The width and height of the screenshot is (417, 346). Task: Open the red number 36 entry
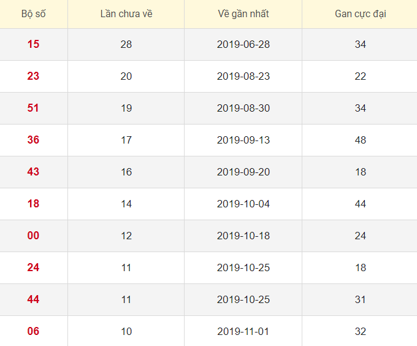point(33,140)
